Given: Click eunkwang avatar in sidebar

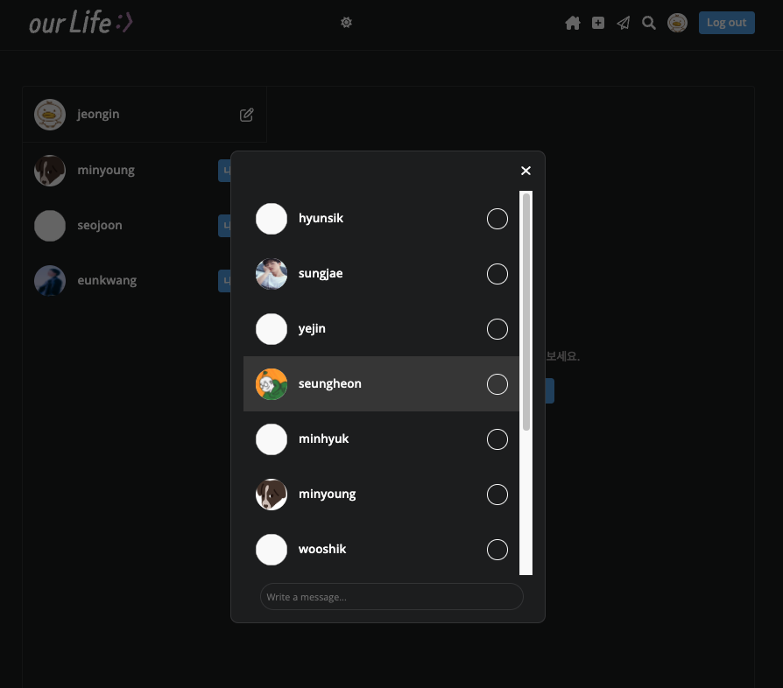Looking at the screenshot, I should [49, 281].
